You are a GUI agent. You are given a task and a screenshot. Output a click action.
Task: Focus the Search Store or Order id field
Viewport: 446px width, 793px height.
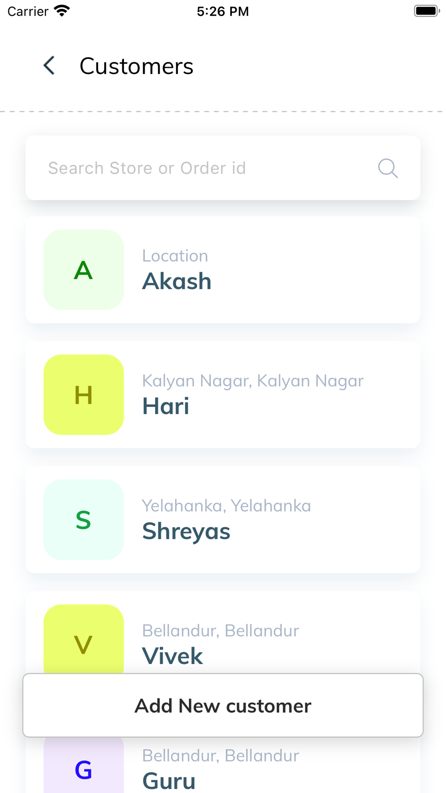(223, 168)
